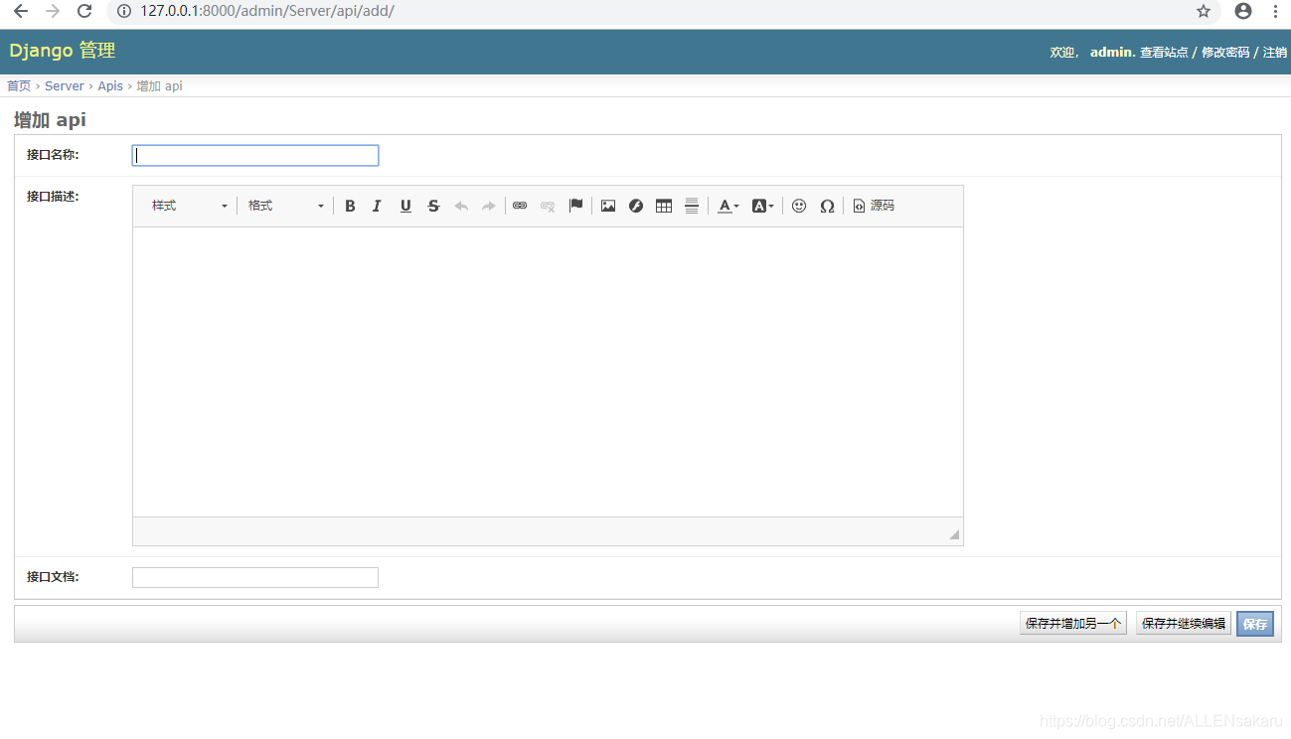Insert an image using the picture icon
This screenshot has height=739, width=1291.
click(x=608, y=206)
